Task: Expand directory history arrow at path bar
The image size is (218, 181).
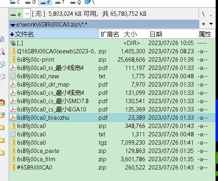Action: (13, 25)
